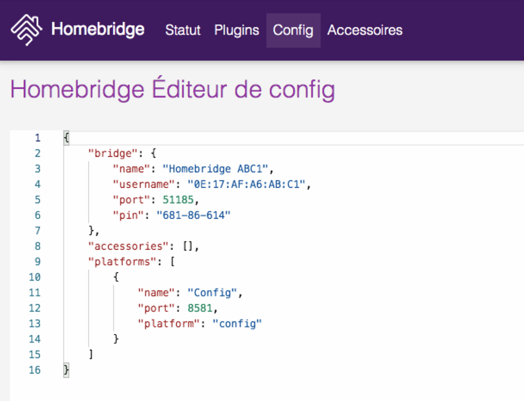Screen dimensions: 524x401
Task: Click the "Homebridge ABC1" name value
Action: (215, 169)
